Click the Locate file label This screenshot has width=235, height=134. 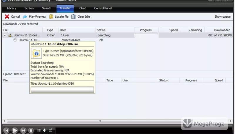click(62, 17)
